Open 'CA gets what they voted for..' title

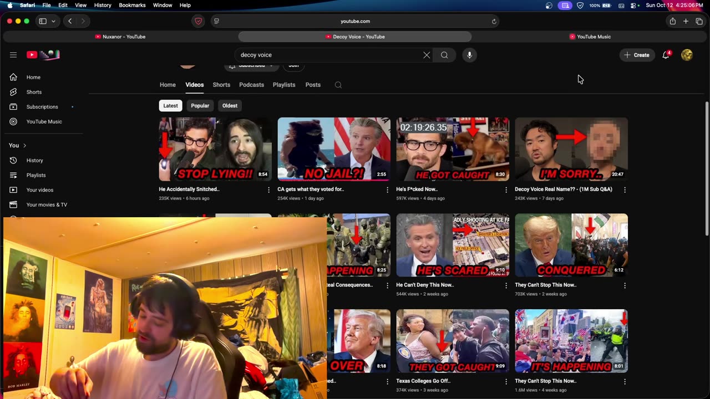pyautogui.click(x=311, y=189)
